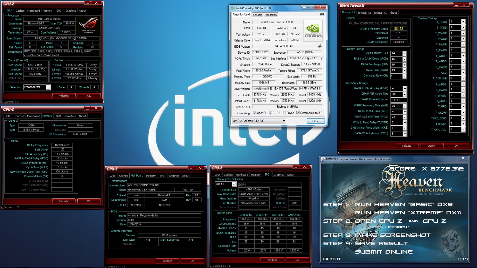Enable the PhysX checkbox
This screenshot has width=477, height=268.
coord(284,113)
